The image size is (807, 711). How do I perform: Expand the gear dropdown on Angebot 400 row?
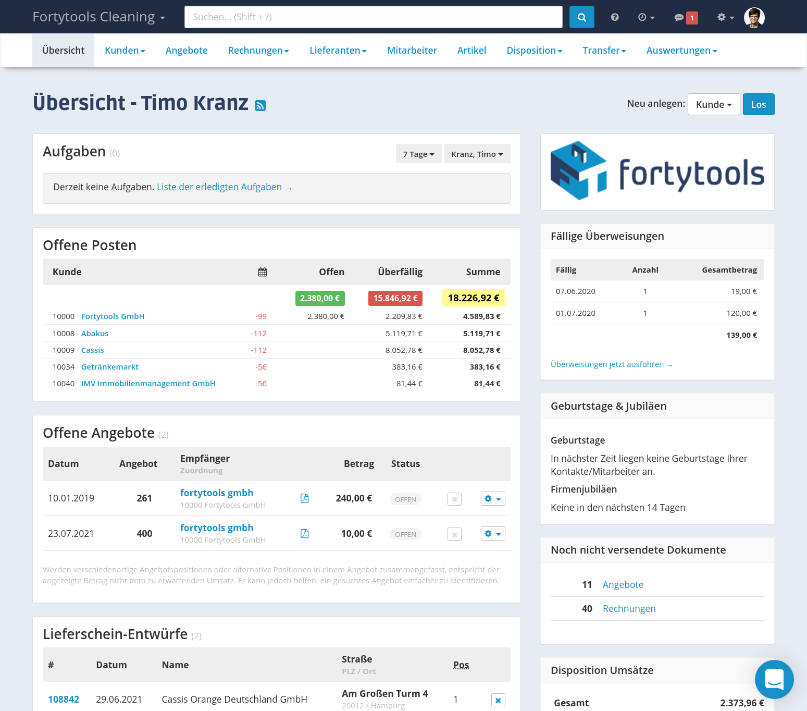(x=492, y=533)
